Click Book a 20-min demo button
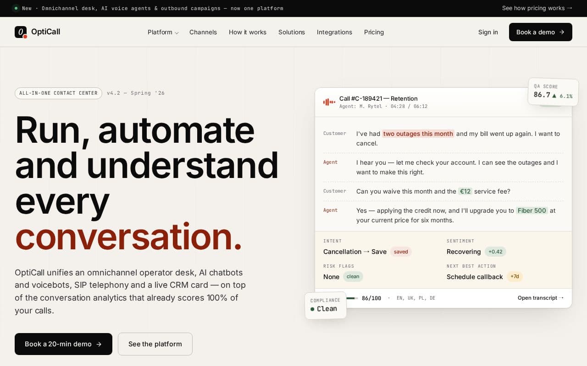Viewport: 587px width, 366px height. click(63, 344)
